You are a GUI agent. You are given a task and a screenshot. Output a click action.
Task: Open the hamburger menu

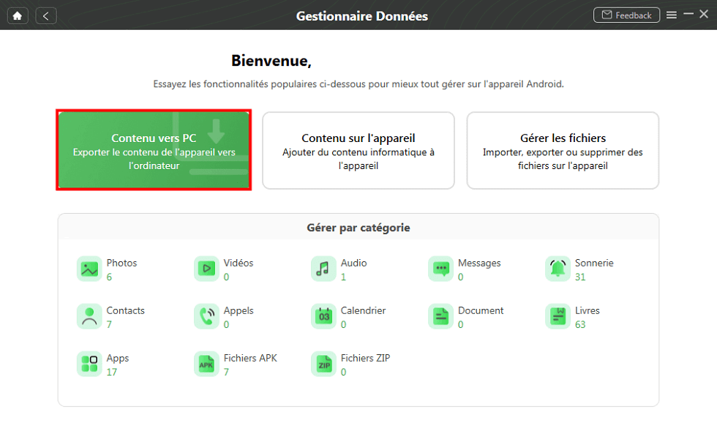(672, 15)
